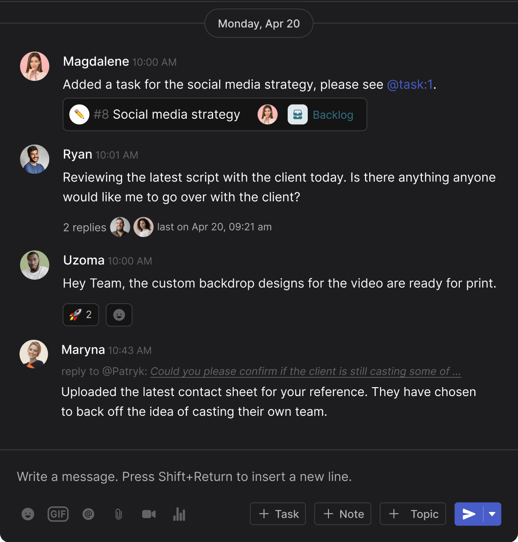Expand send options dropdown arrow
This screenshot has width=518, height=542.
[492, 514]
